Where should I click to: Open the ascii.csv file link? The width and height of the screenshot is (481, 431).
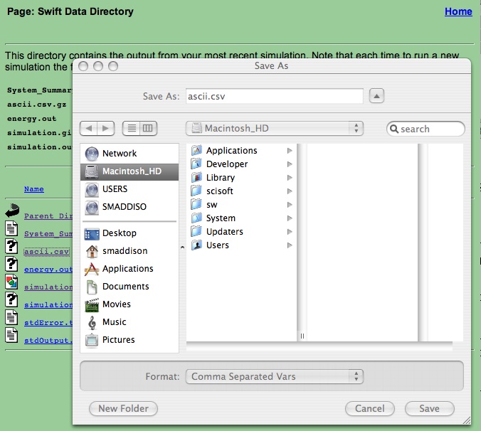[x=47, y=252]
